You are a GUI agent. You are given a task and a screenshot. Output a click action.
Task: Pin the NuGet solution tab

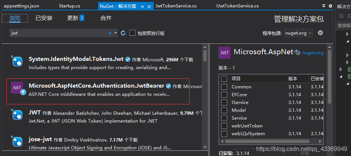(x=142, y=7)
